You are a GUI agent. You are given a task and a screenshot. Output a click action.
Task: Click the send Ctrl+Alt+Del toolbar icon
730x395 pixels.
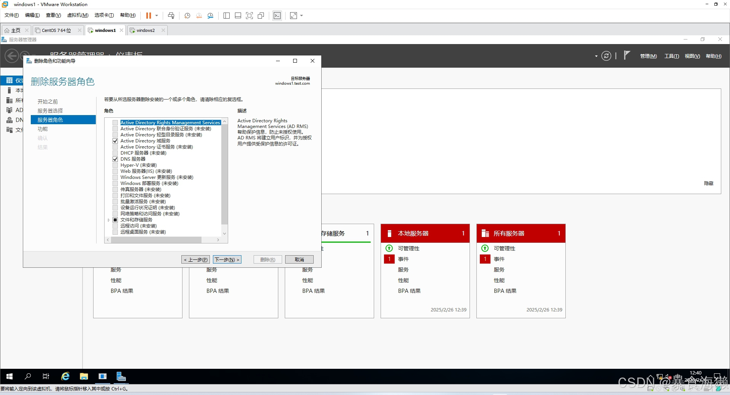[171, 16]
